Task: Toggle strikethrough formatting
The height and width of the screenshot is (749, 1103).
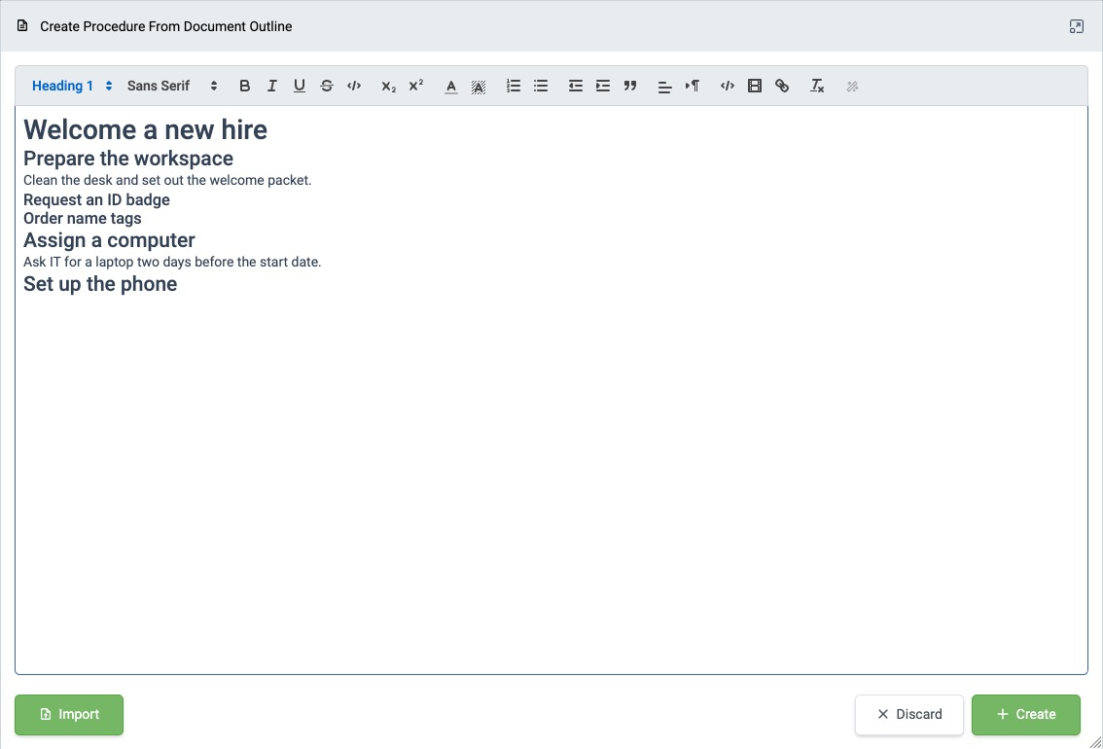Action: coord(327,86)
